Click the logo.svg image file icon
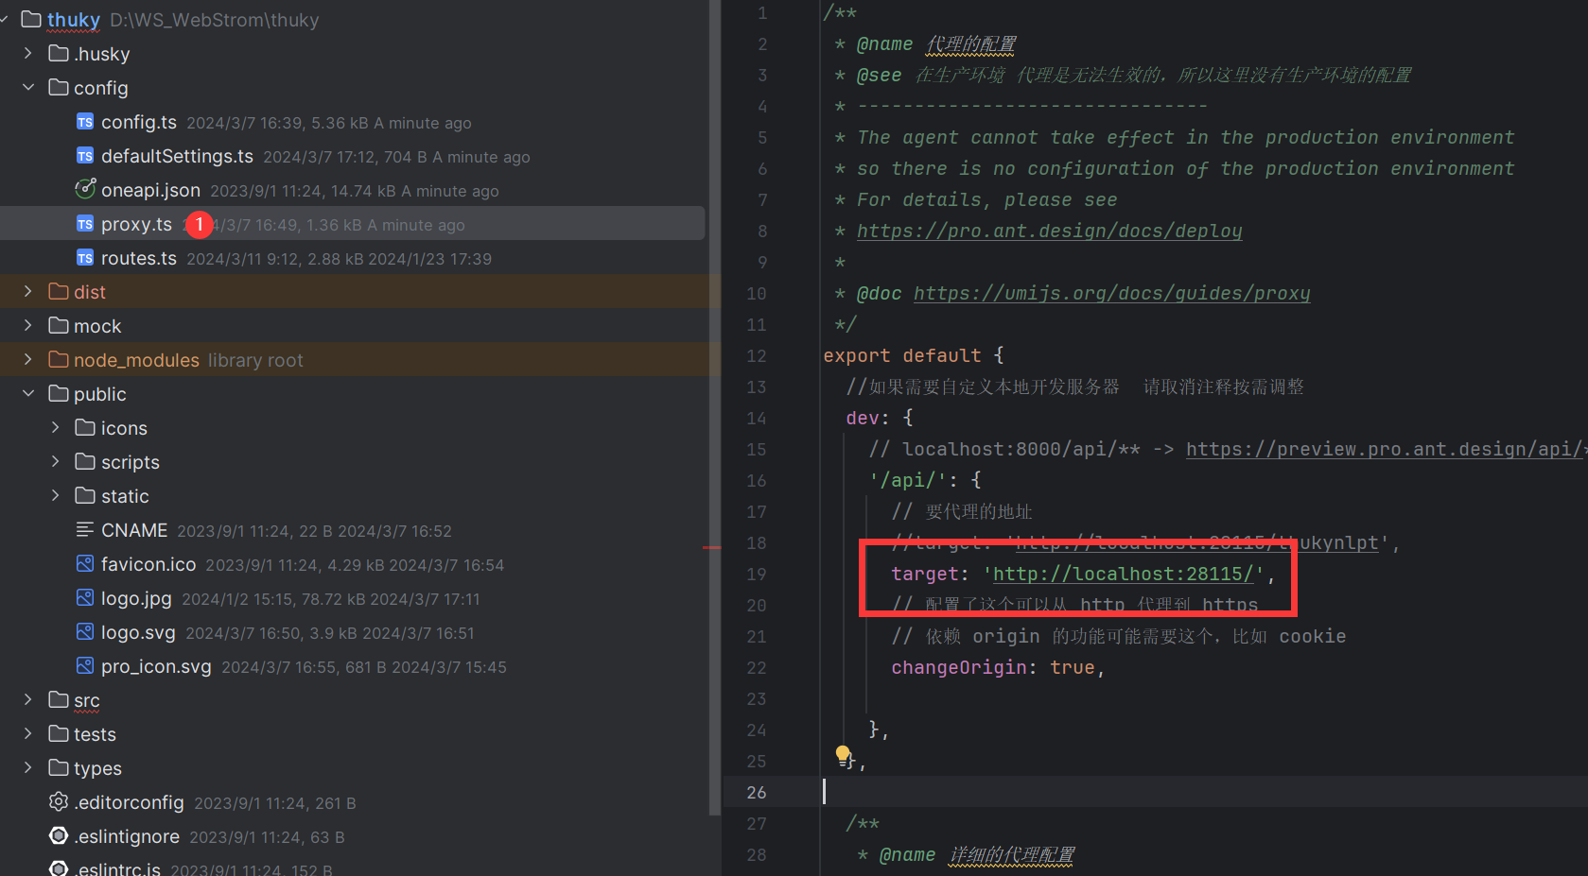The height and width of the screenshot is (876, 1588). [85, 632]
